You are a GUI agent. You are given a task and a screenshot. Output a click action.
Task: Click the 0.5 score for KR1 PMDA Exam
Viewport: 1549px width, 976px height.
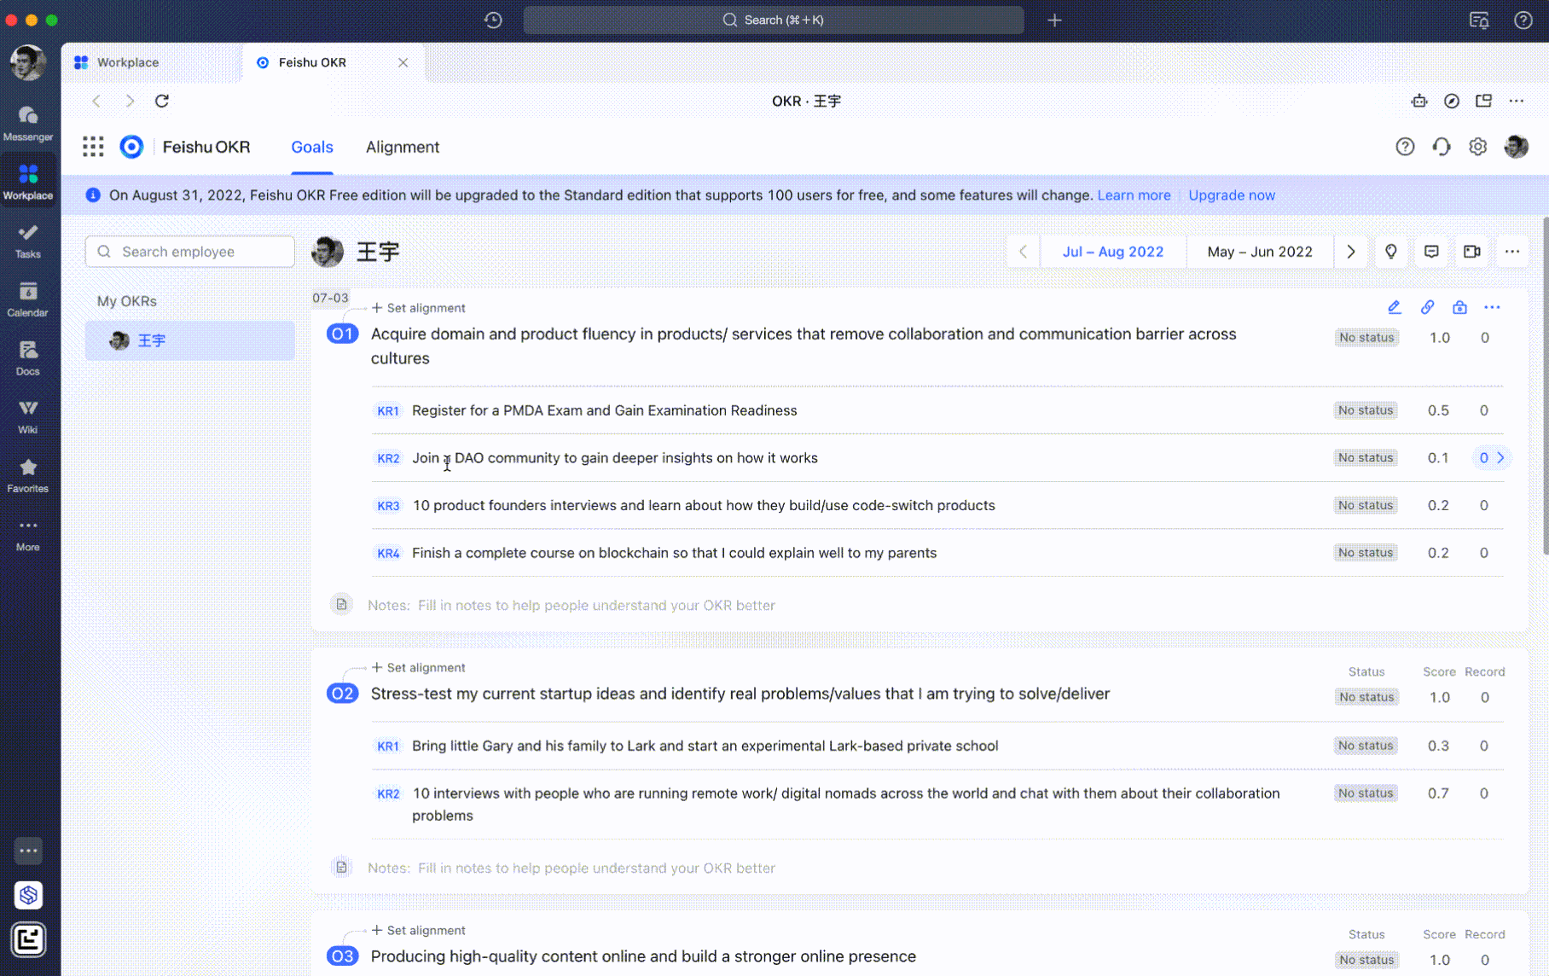point(1438,411)
